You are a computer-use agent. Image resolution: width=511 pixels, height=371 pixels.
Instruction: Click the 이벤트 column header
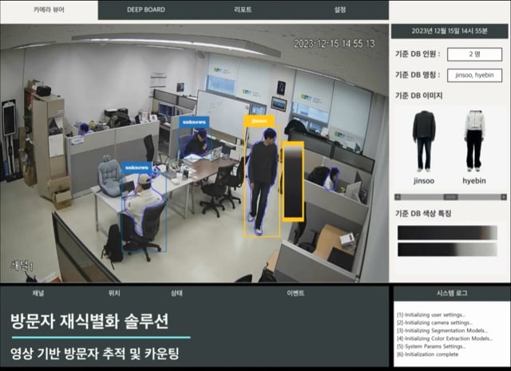[x=295, y=293]
